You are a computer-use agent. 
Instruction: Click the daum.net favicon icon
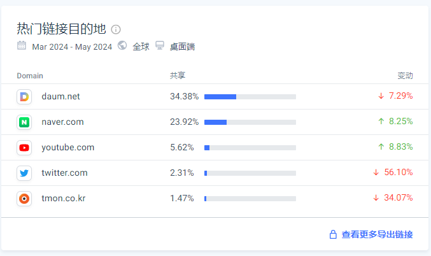[24, 97]
